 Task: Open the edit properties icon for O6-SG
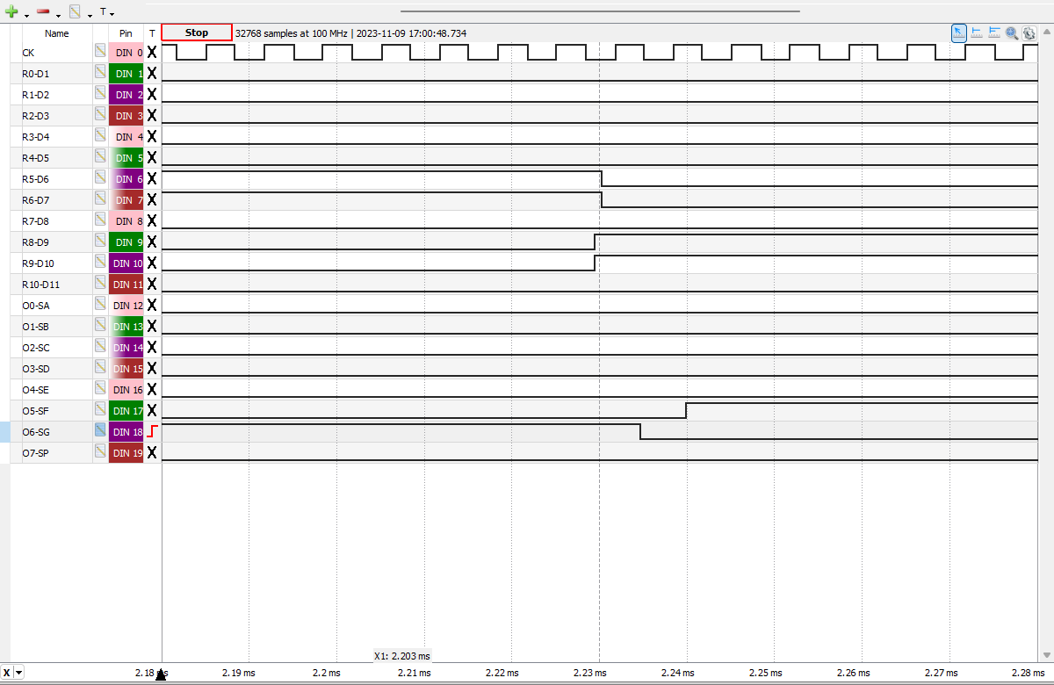101,431
